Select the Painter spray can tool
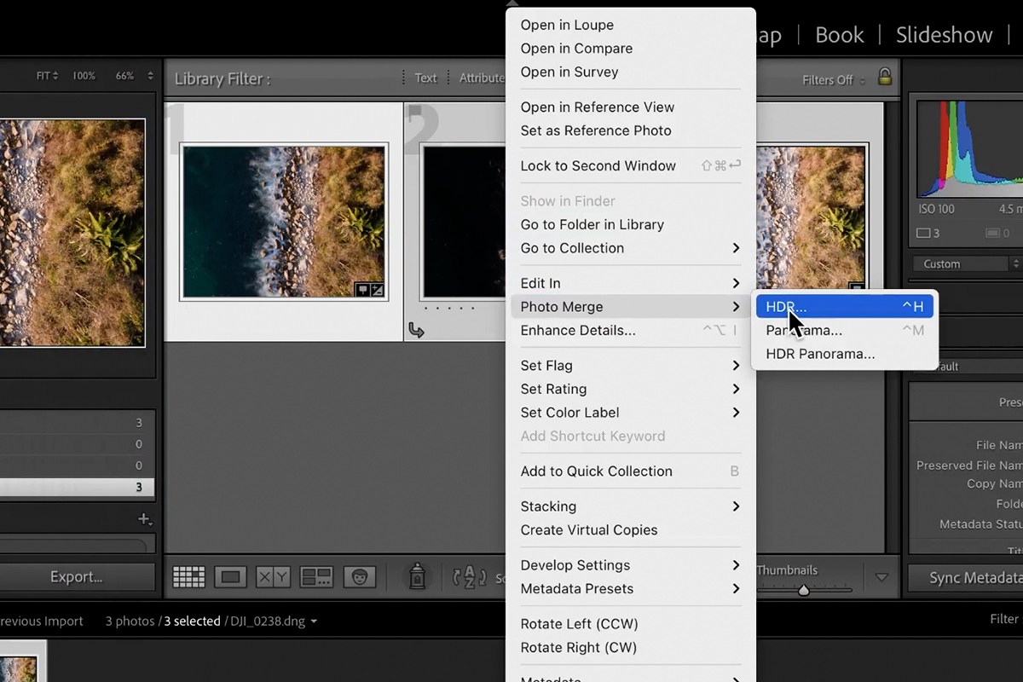Viewport: 1023px width, 682px height. [417, 577]
